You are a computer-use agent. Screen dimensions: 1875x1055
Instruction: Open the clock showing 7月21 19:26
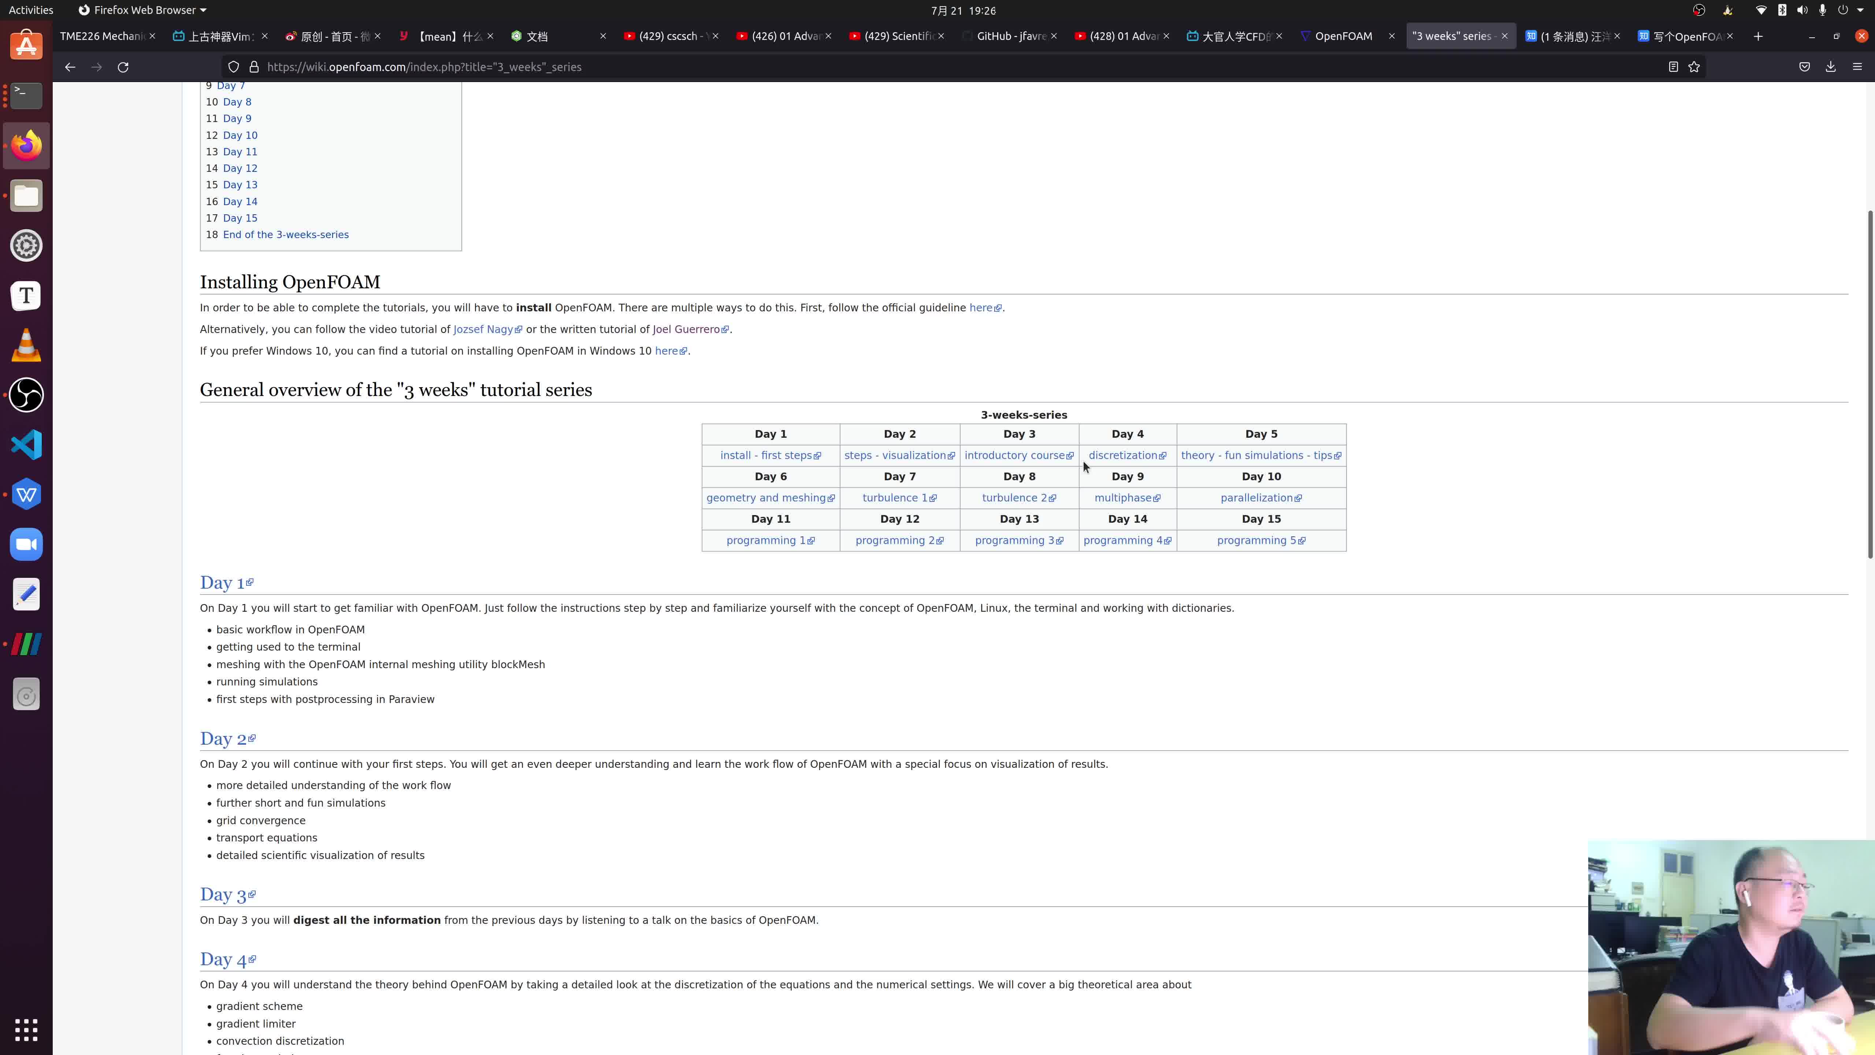click(963, 10)
